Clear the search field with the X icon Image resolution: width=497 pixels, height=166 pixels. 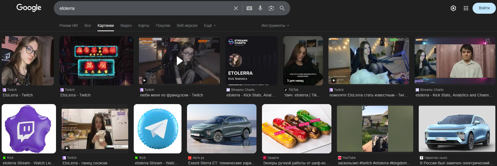[236, 8]
